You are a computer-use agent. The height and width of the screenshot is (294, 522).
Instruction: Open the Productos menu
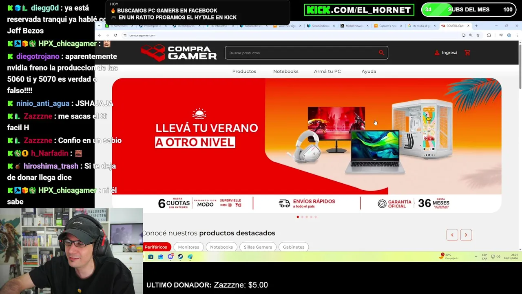[244, 71]
